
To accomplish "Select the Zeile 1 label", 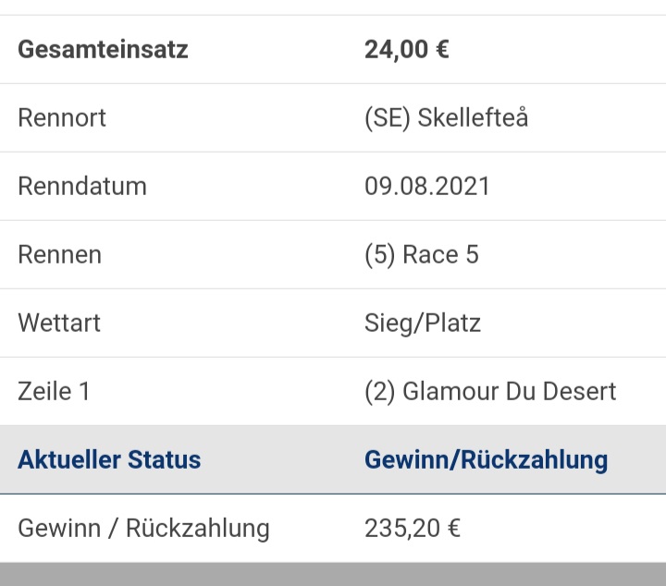I will coord(54,392).
